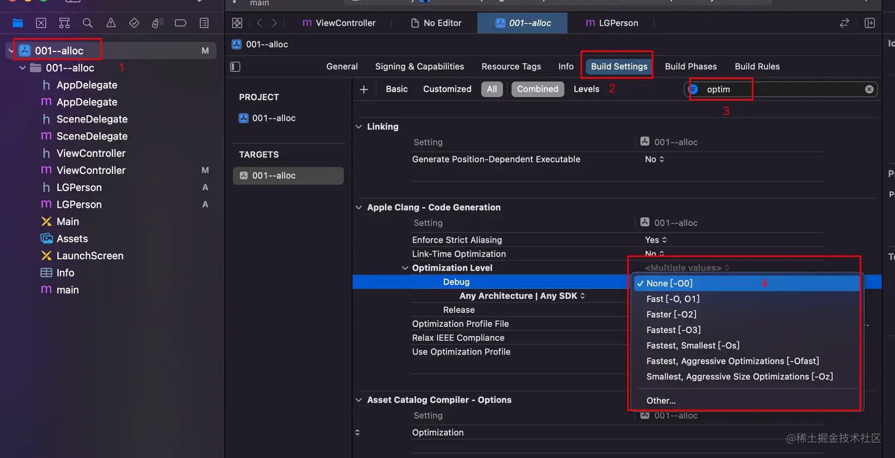The image size is (895, 458).
Task: Collapse the 001--alloc group folder
Action: (x=22, y=68)
